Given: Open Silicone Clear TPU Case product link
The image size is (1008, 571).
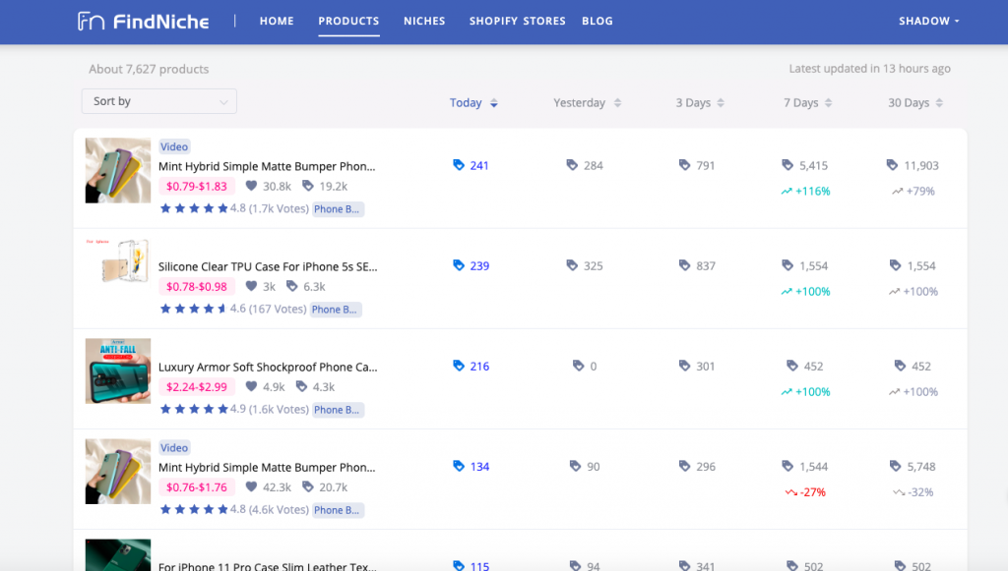Looking at the screenshot, I should pyautogui.click(x=268, y=266).
